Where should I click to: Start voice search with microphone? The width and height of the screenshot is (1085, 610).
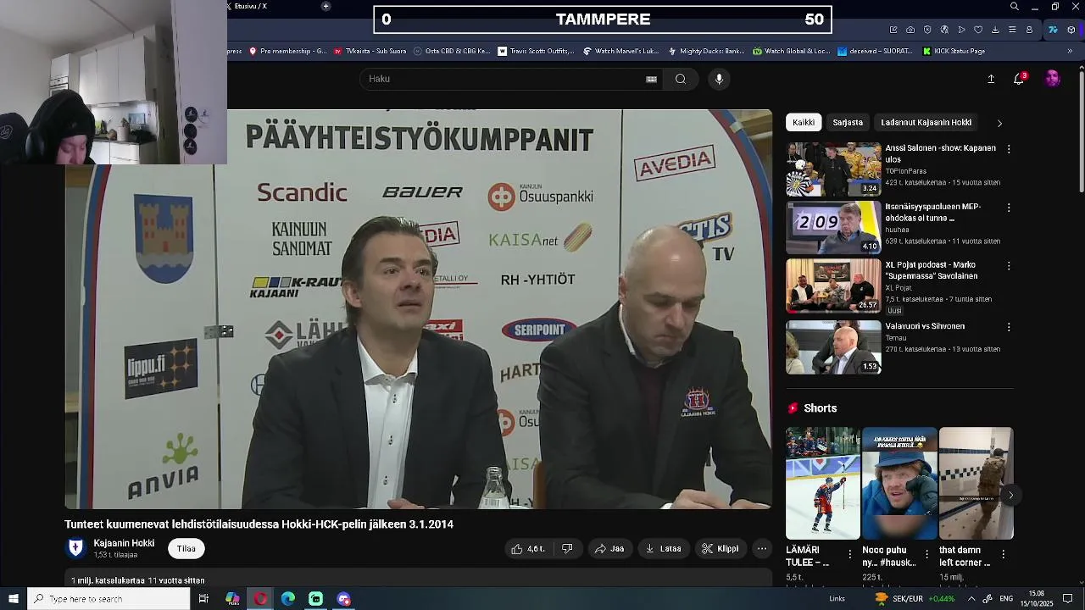(x=719, y=79)
